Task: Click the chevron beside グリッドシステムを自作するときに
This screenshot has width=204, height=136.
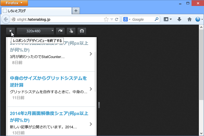Action: tap(91, 89)
